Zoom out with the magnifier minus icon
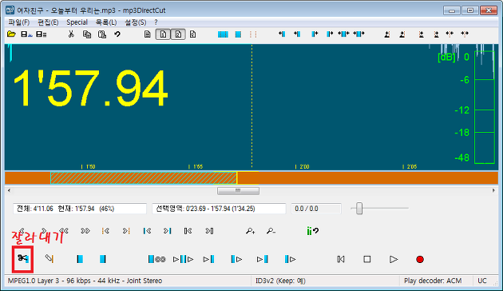The width and height of the screenshot is (503, 291). [271, 230]
